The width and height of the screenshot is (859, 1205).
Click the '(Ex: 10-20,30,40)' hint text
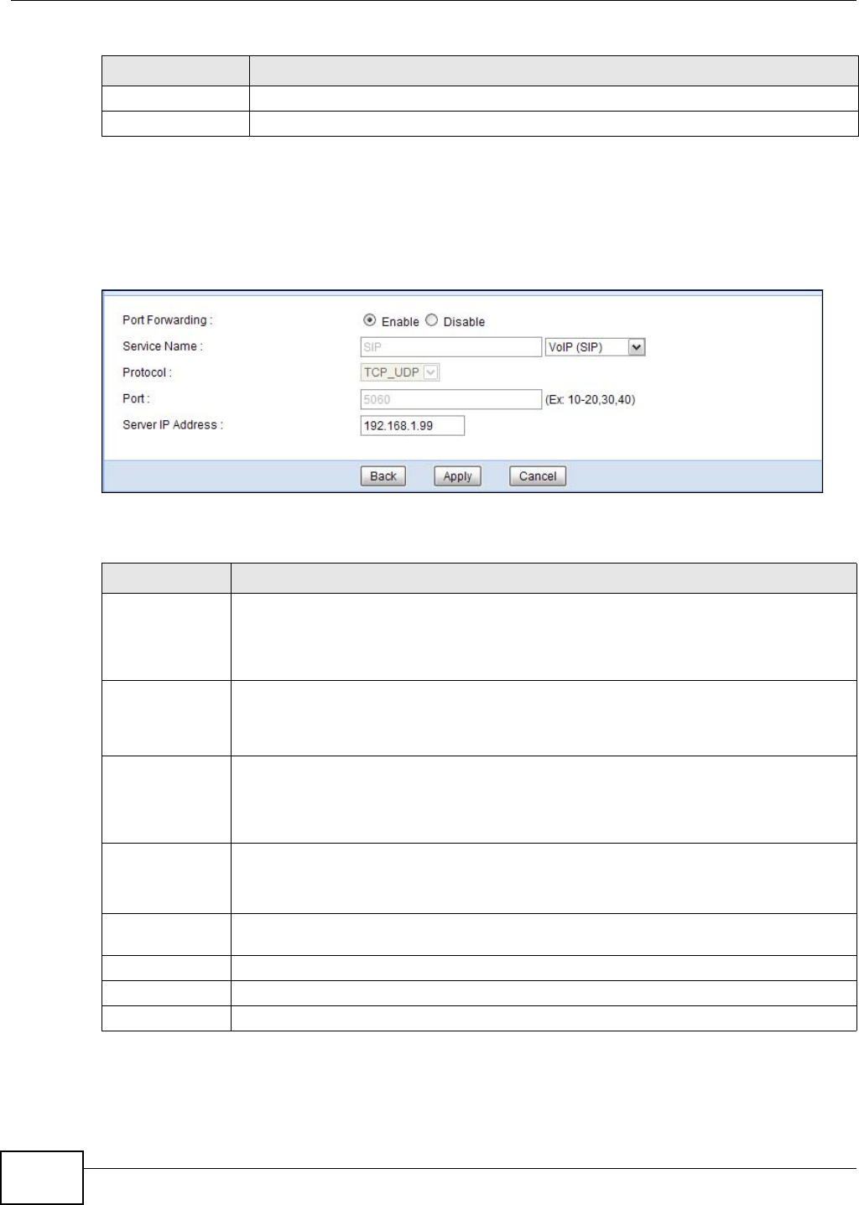click(591, 400)
